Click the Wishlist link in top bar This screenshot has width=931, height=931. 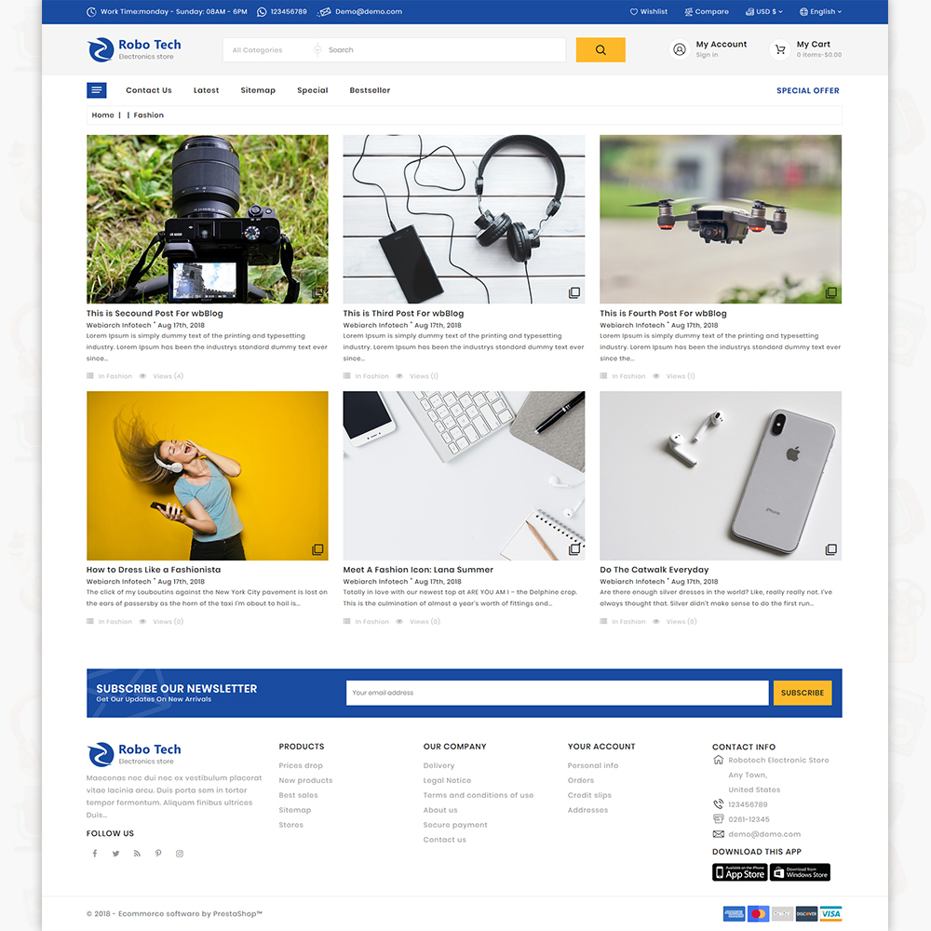pyautogui.click(x=649, y=12)
